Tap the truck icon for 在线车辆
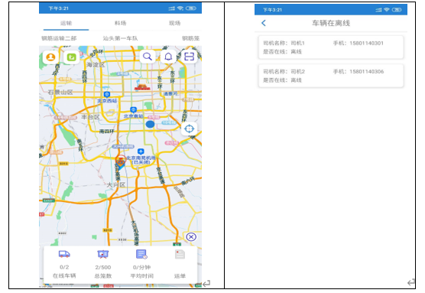This screenshot has height=293, width=425. point(64,254)
